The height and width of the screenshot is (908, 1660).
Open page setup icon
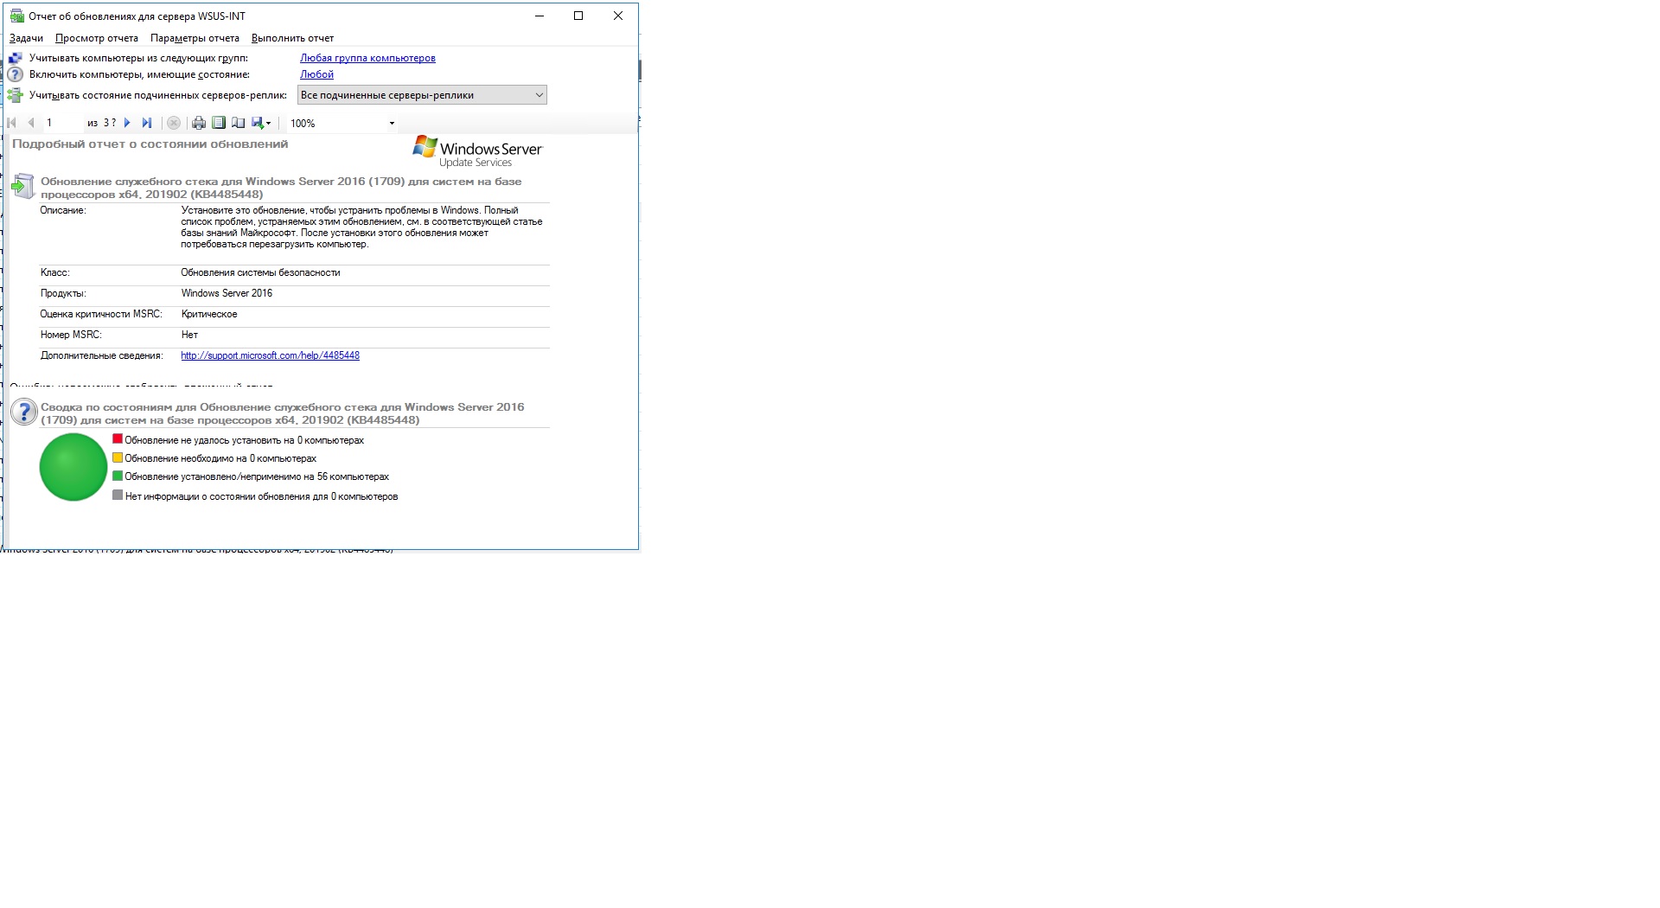[x=239, y=123]
